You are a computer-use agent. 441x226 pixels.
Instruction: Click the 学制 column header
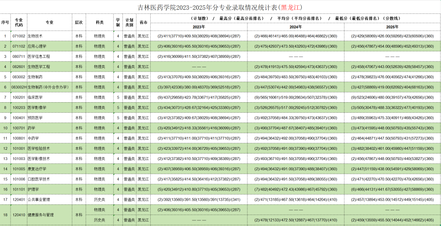118,22
